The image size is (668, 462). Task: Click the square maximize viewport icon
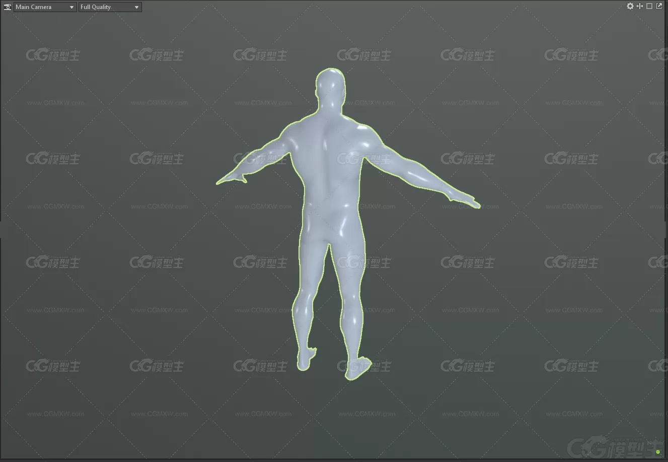(649, 6)
